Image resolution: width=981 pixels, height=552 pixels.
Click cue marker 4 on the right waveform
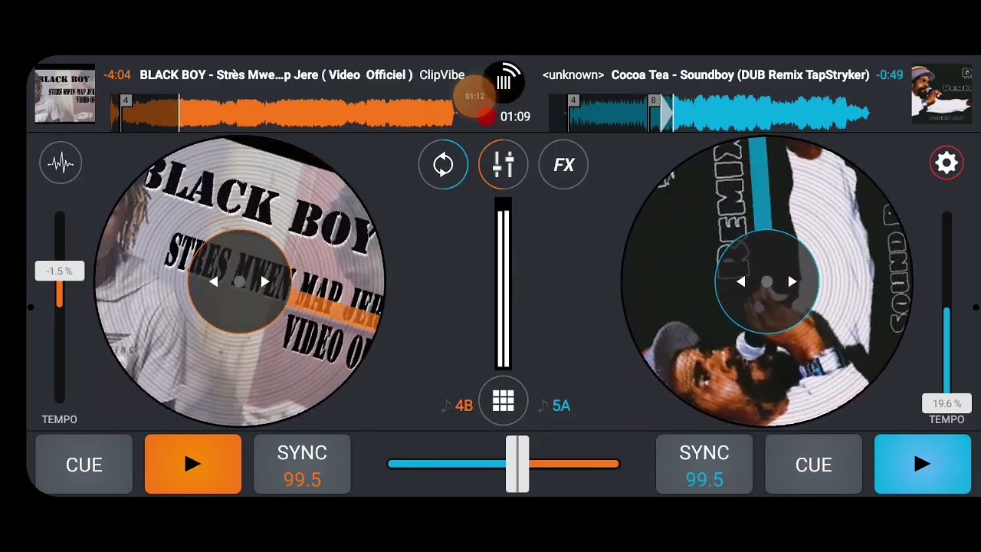point(573,100)
